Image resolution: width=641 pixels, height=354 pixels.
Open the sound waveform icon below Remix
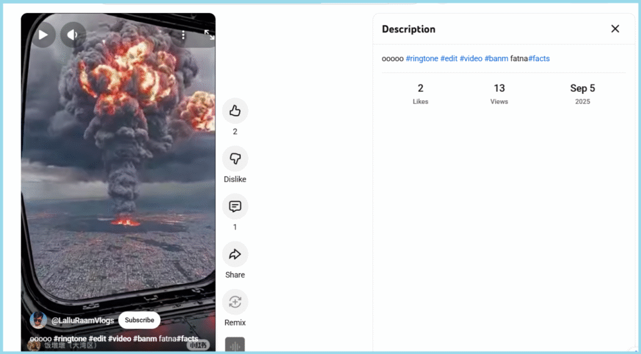[x=235, y=345]
